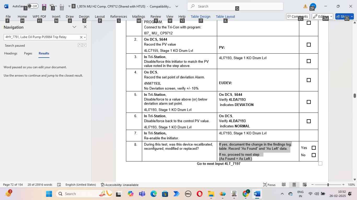
Task: Check the box for step 4 row
Action: tap(309, 80)
